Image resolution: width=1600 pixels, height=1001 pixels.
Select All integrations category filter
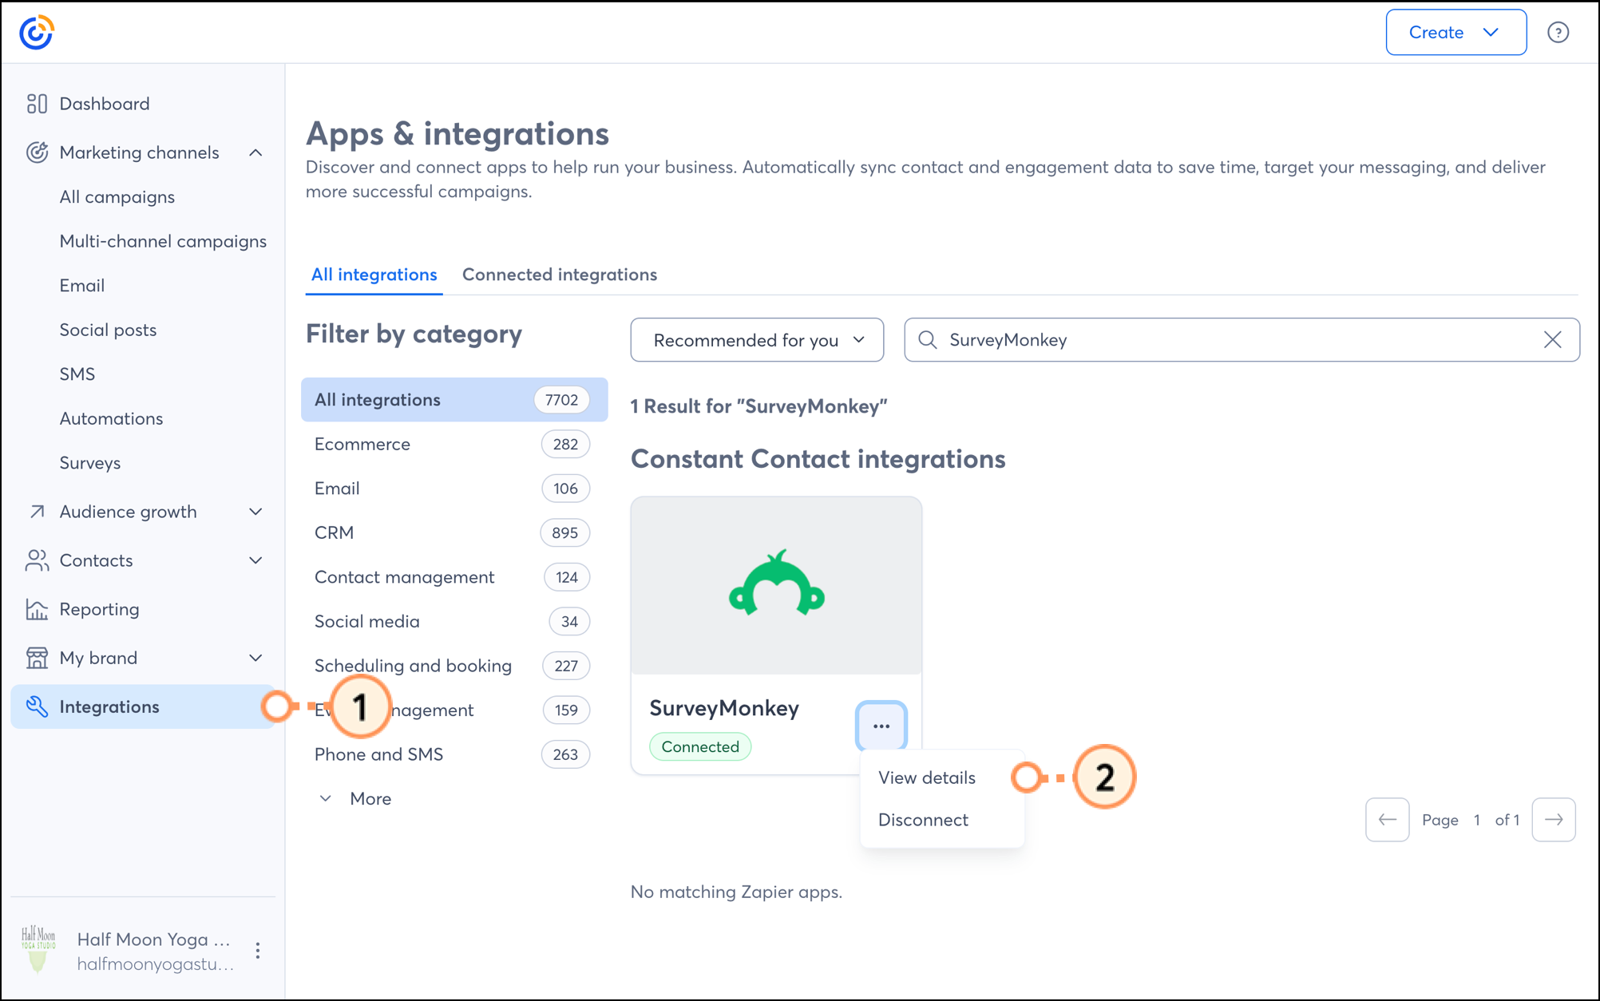tap(454, 400)
